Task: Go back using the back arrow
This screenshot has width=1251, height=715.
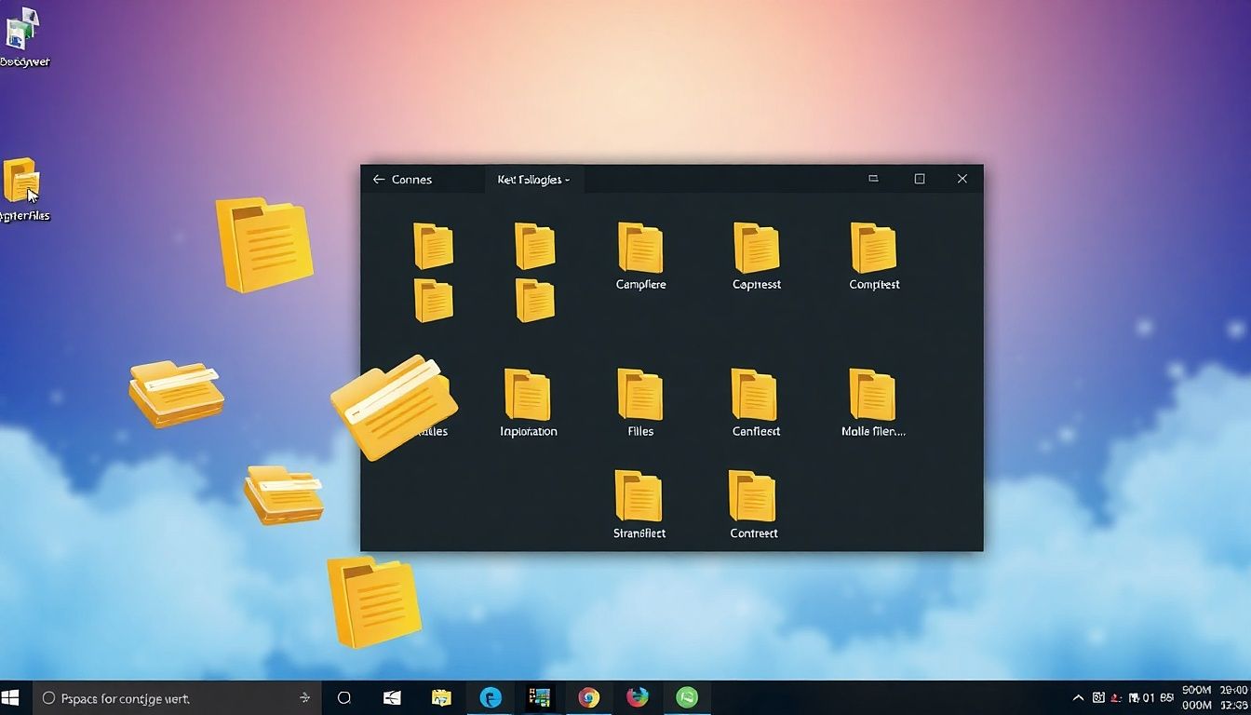Action: tap(379, 179)
